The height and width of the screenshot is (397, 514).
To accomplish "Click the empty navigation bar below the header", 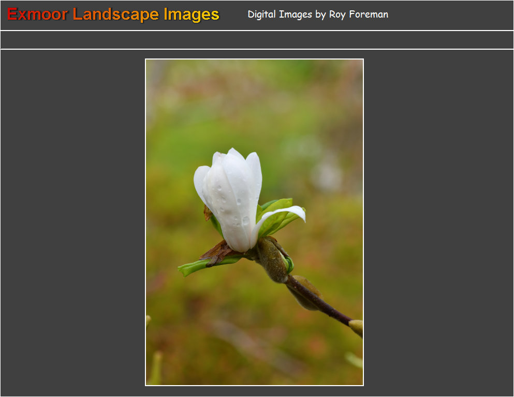I will [257, 40].
